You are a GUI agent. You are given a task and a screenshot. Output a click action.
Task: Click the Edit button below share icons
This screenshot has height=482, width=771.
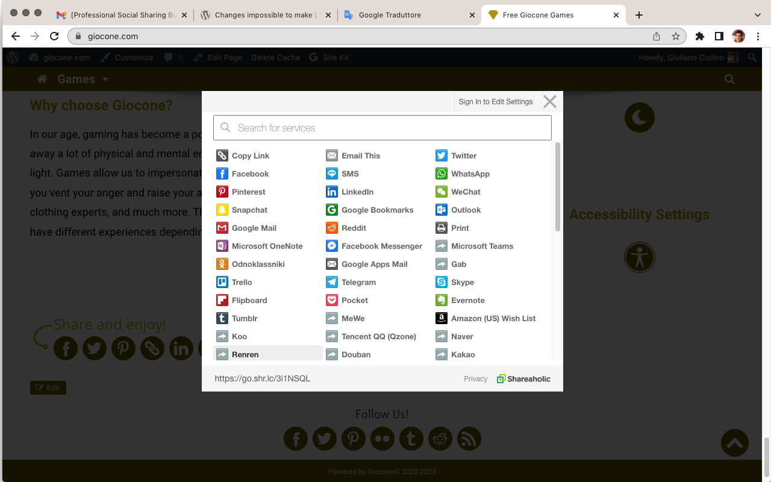point(48,387)
